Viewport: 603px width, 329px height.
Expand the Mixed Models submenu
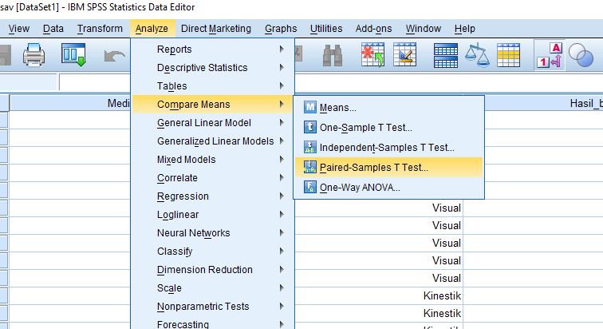tap(213, 159)
